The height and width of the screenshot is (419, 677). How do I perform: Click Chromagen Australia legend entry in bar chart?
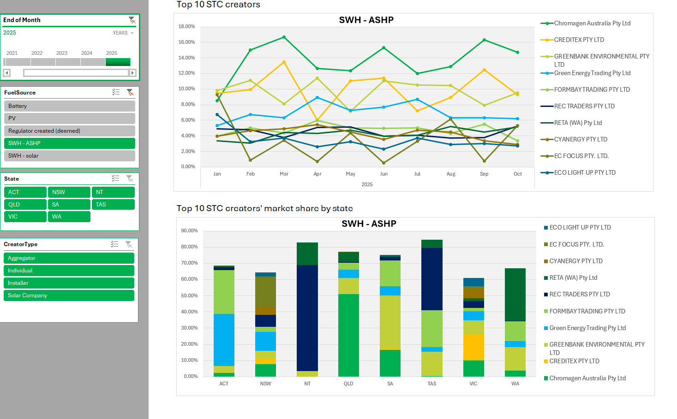point(585,378)
